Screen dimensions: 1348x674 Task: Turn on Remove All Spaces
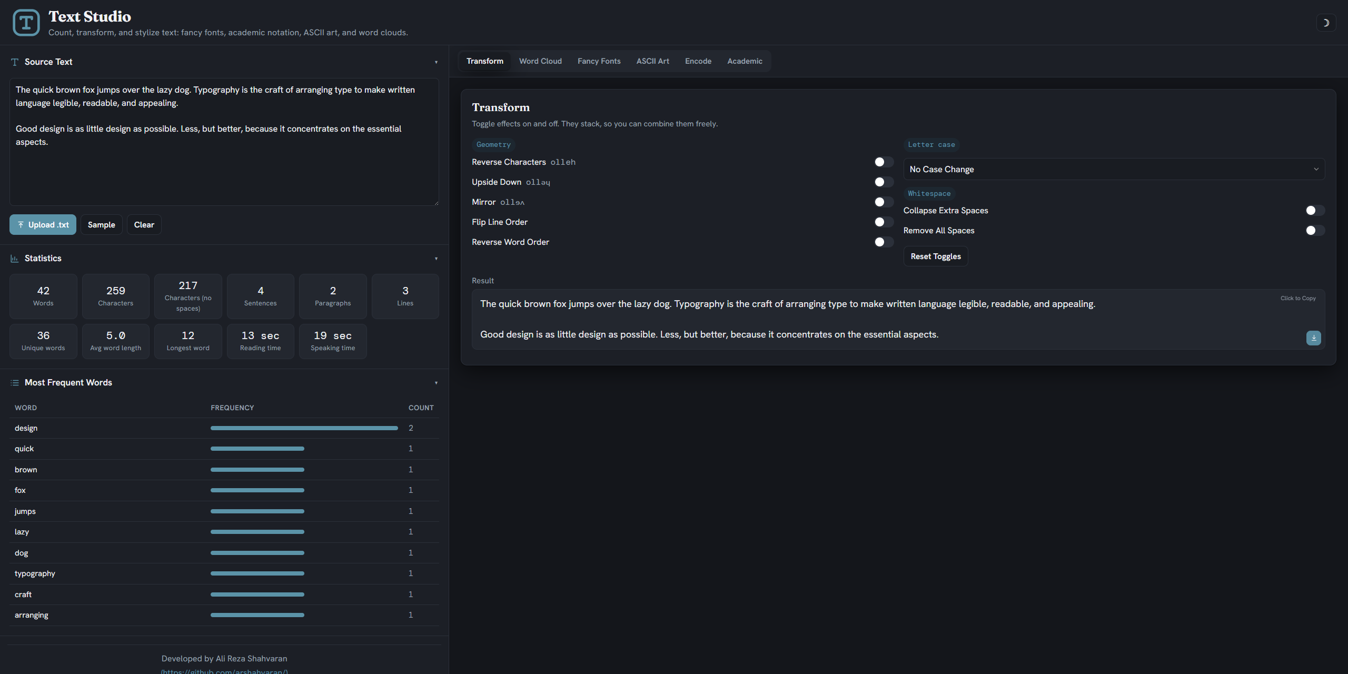1315,231
